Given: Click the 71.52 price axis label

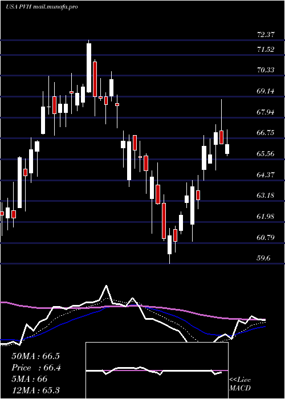Looking at the screenshot, I should [x=266, y=50].
